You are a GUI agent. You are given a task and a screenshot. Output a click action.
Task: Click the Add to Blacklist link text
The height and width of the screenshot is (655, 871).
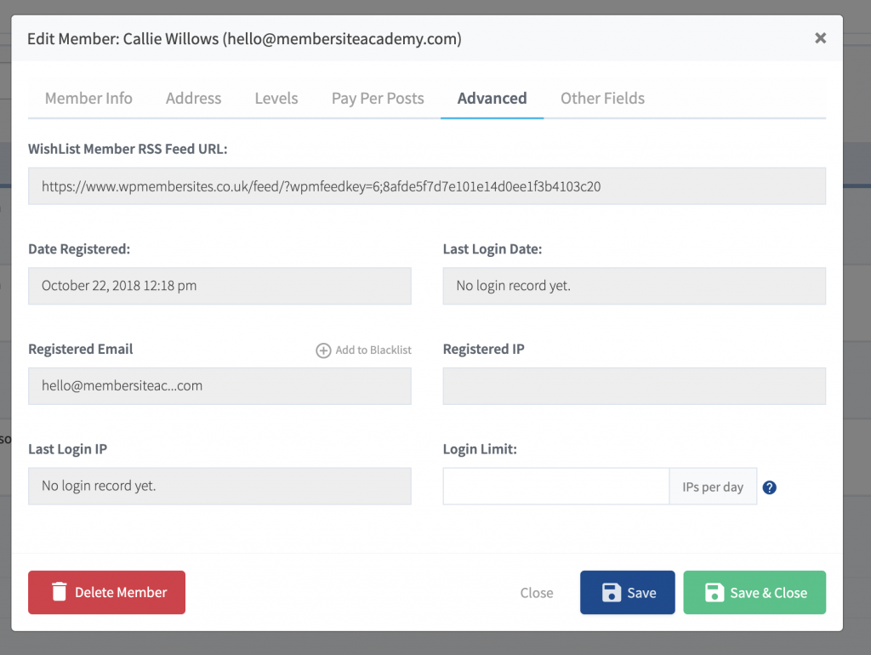(x=373, y=350)
